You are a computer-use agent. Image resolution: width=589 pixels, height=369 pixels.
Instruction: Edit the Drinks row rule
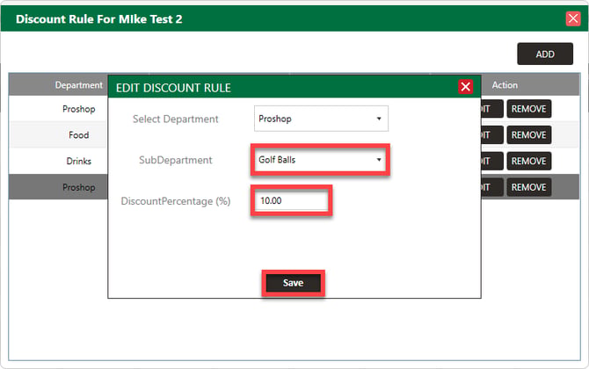click(491, 161)
